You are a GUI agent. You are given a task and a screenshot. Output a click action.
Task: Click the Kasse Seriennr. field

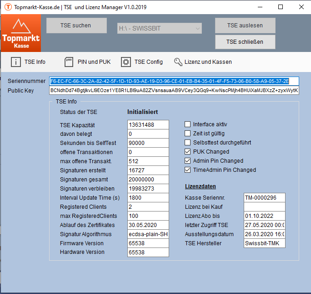pyautogui.click(x=264, y=198)
